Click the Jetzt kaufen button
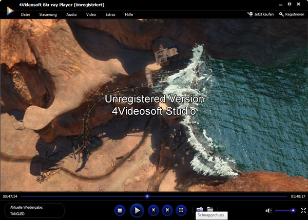Image resolution: width=308 pixels, height=220 pixels. [260, 14]
